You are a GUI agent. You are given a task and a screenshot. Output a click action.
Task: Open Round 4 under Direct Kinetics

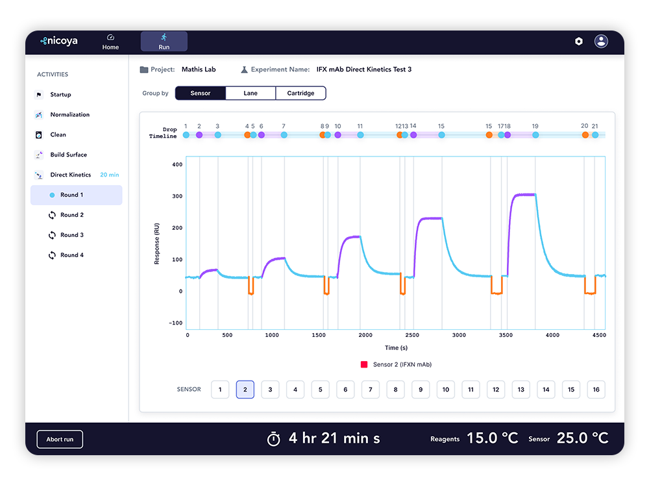point(71,255)
